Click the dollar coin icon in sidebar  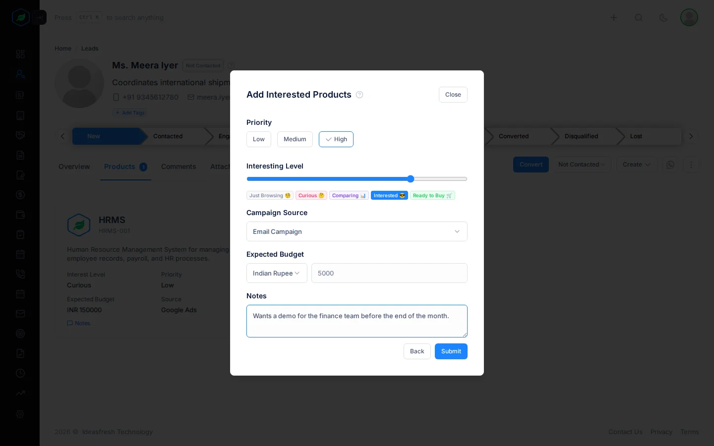(20, 195)
